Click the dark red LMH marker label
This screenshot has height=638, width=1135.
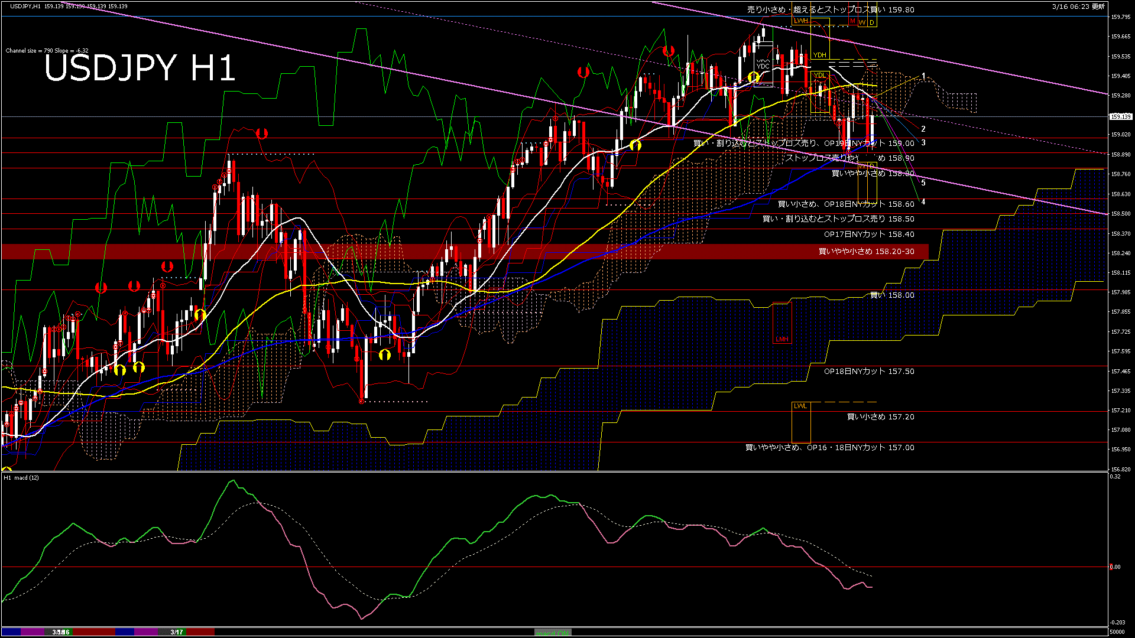coord(782,339)
